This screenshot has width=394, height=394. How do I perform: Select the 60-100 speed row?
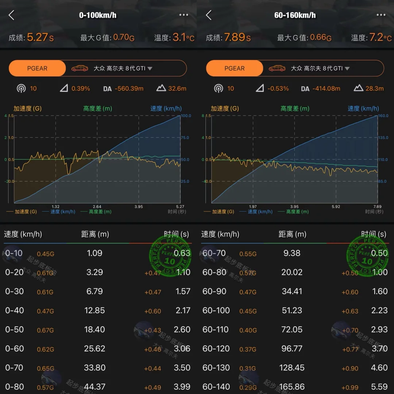tap(295, 310)
